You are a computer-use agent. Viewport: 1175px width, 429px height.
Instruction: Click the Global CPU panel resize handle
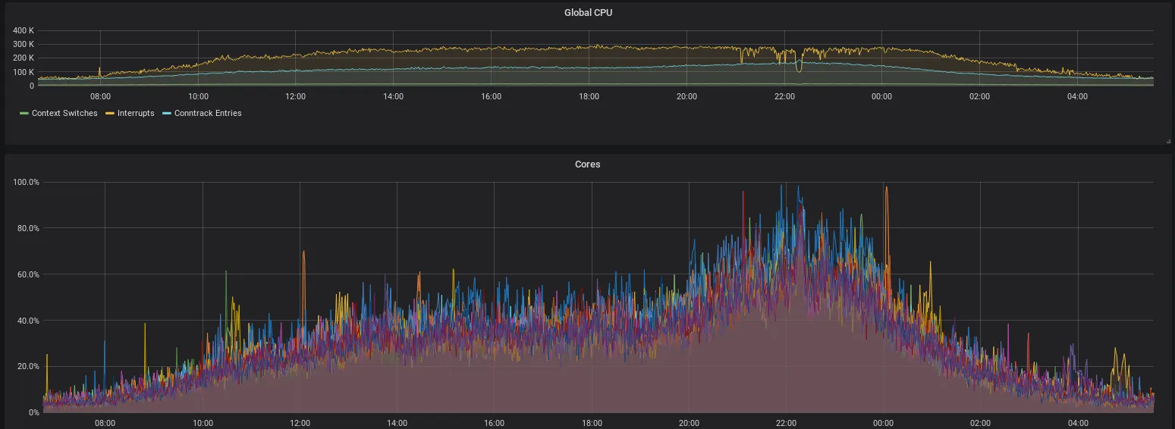[1167, 142]
